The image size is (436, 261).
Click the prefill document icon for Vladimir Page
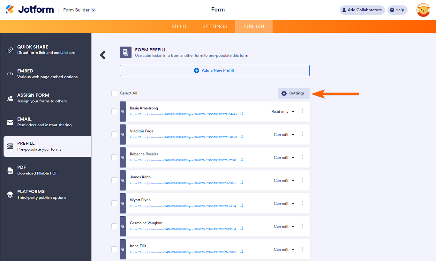123,134
